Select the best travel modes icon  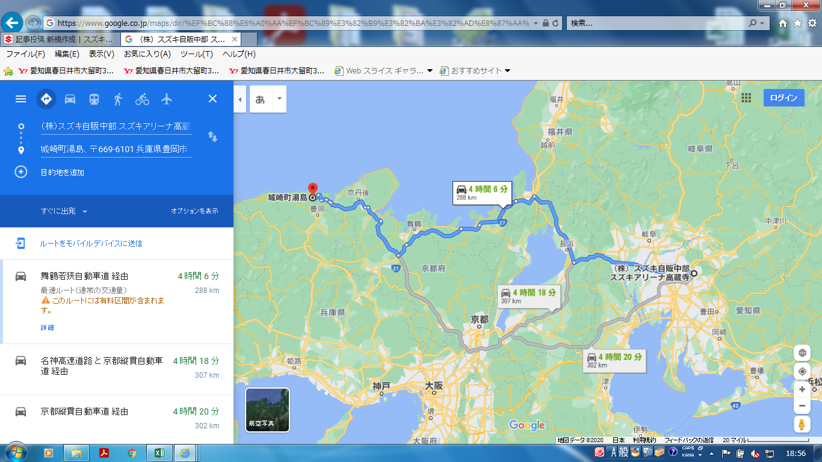tap(46, 99)
